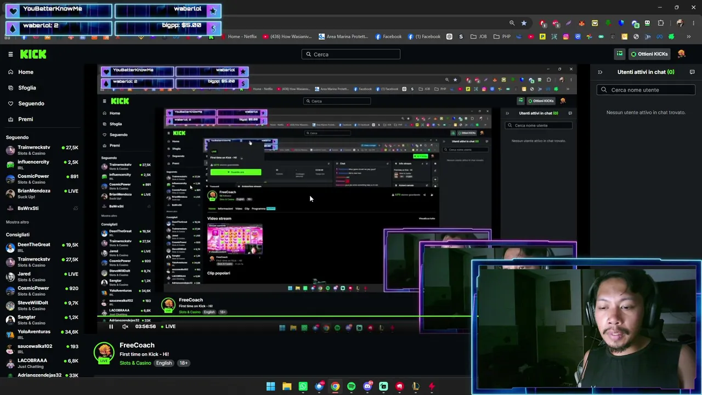Click the FreeCoach live avatar
This screenshot has height=395, width=702.
coord(104,352)
